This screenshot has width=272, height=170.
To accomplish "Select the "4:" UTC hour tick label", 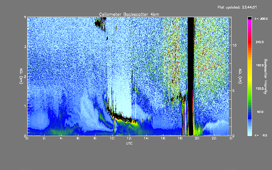I will tap(61, 138).
